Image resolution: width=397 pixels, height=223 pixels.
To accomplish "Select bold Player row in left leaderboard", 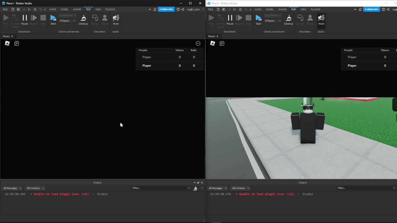I will point(170,66).
